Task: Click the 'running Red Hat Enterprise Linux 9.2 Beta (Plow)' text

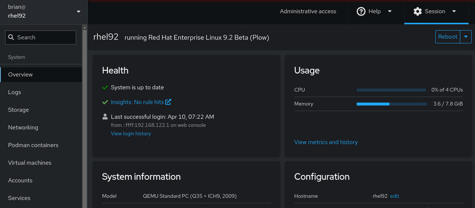Action: click(x=197, y=38)
